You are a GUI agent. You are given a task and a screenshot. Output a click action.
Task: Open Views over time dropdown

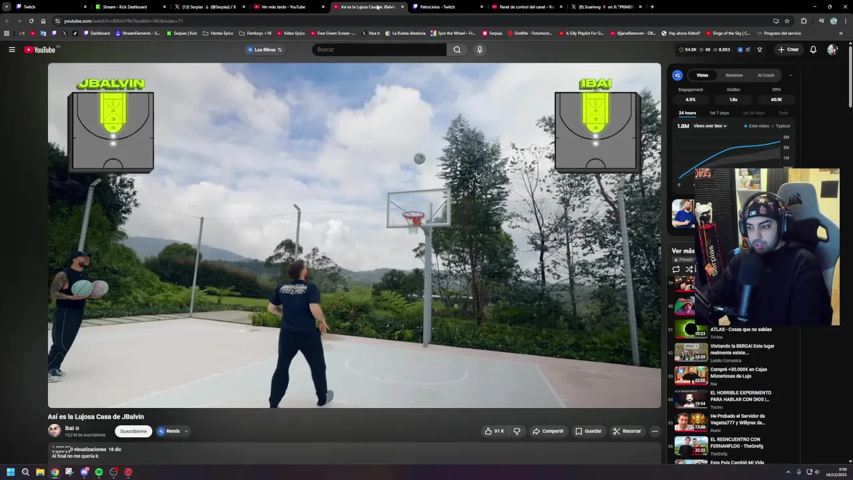pyautogui.click(x=710, y=126)
